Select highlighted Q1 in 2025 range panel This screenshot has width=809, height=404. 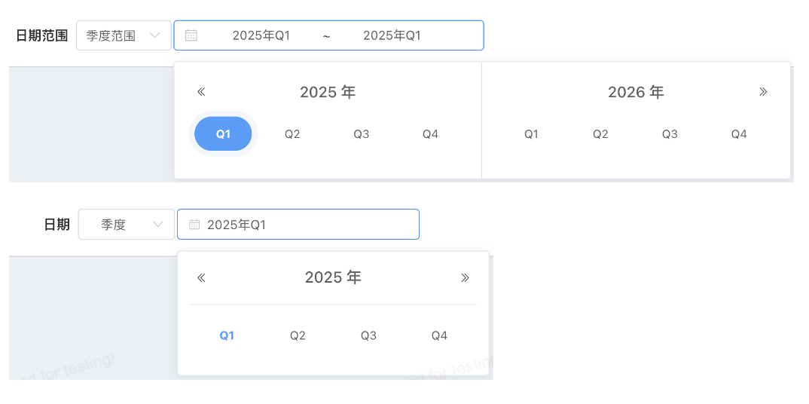pyautogui.click(x=223, y=134)
